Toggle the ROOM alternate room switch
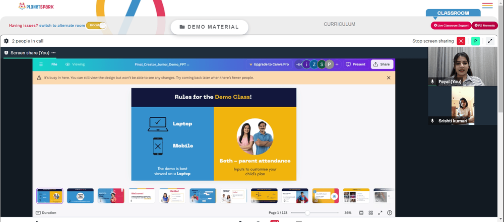The image size is (504, 222). pos(96,25)
